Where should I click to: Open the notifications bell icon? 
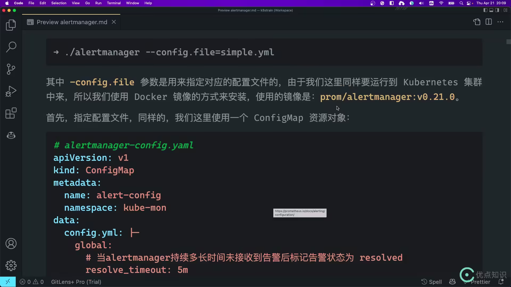point(501,282)
